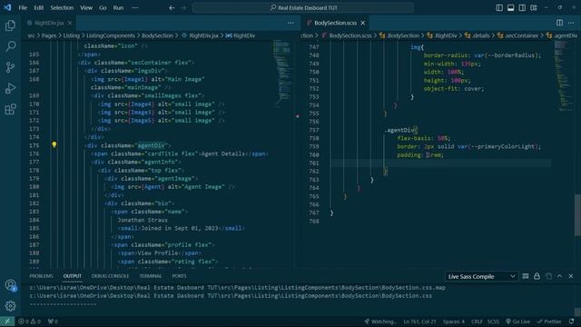Open errors and warnings status

[x=29, y=322]
